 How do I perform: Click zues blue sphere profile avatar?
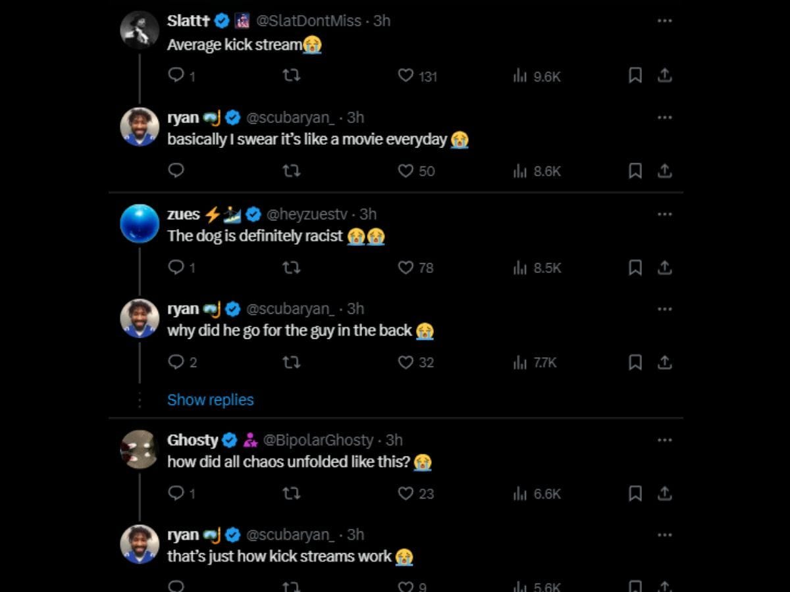click(140, 224)
